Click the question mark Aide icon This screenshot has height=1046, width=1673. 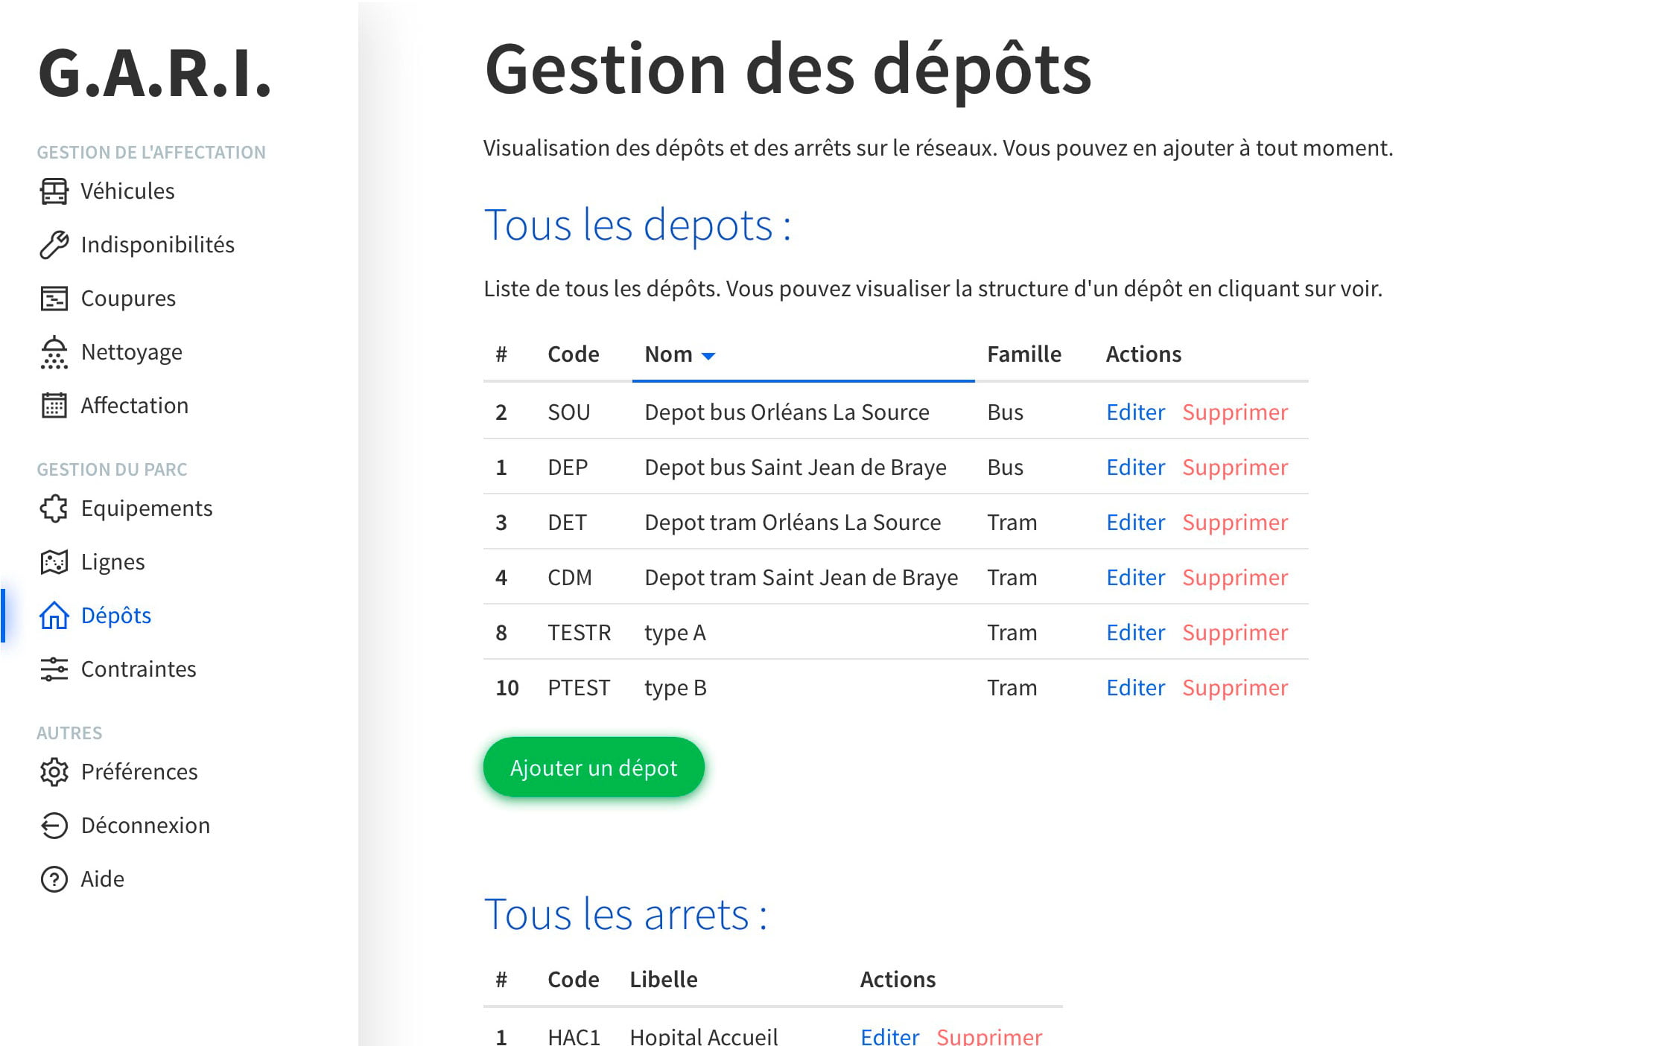54,879
